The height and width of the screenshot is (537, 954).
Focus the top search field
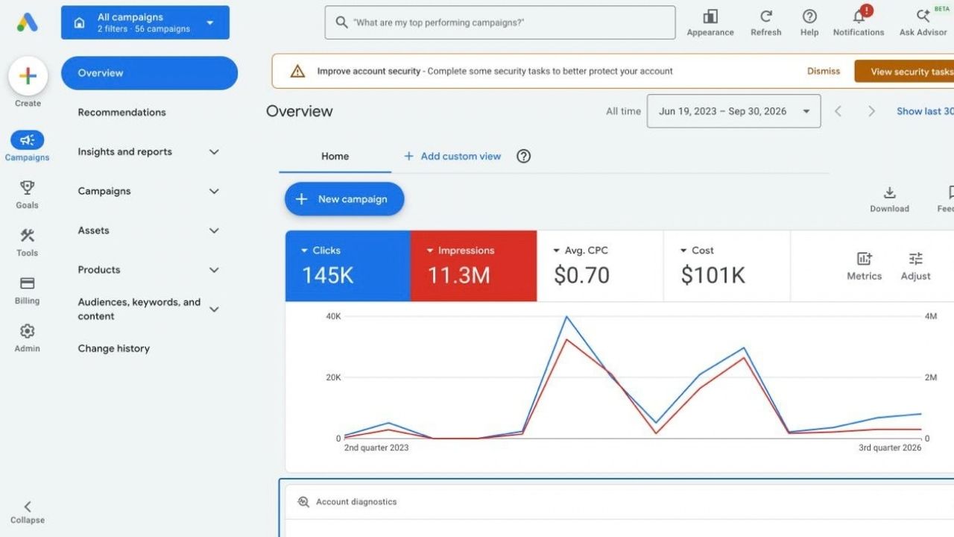500,22
